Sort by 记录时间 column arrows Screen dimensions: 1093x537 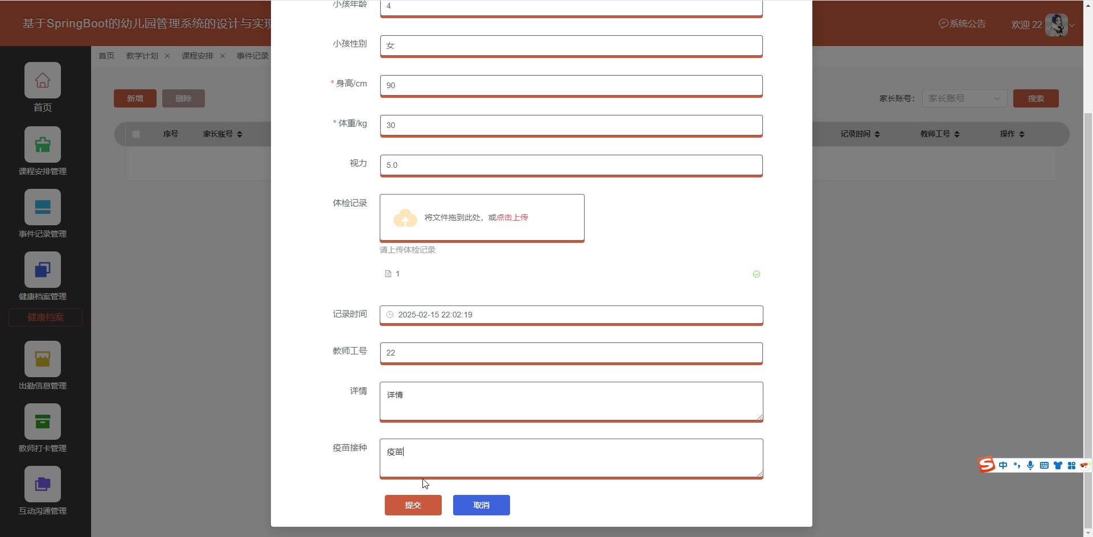pyautogui.click(x=877, y=134)
